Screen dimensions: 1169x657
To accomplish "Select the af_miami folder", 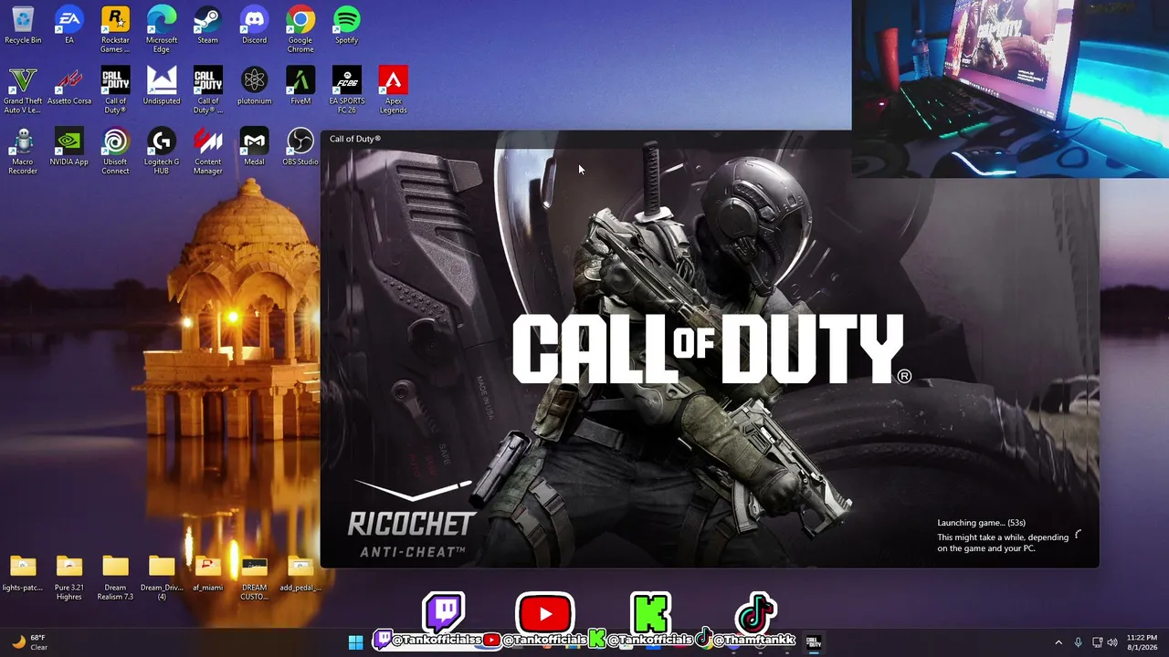I will 208,574.
